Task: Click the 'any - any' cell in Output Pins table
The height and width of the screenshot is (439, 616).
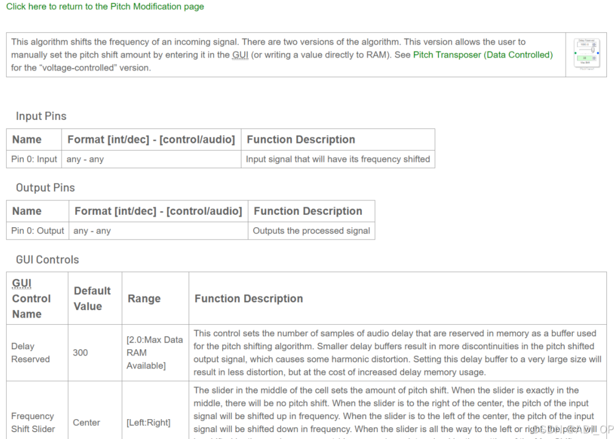Action: click(x=159, y=231)
